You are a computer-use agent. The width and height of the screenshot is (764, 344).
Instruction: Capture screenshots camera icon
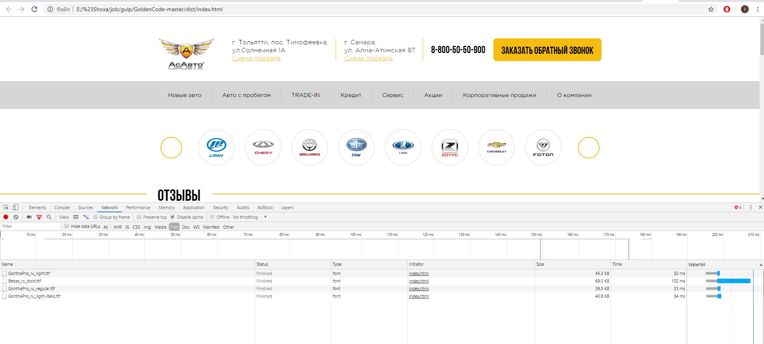click(x=29, y=217)
